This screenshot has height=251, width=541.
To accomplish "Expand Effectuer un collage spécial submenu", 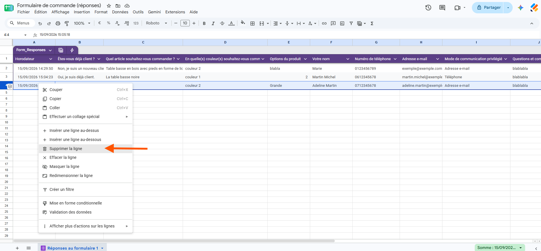I will pyautogui.click(x=86, y=117).
